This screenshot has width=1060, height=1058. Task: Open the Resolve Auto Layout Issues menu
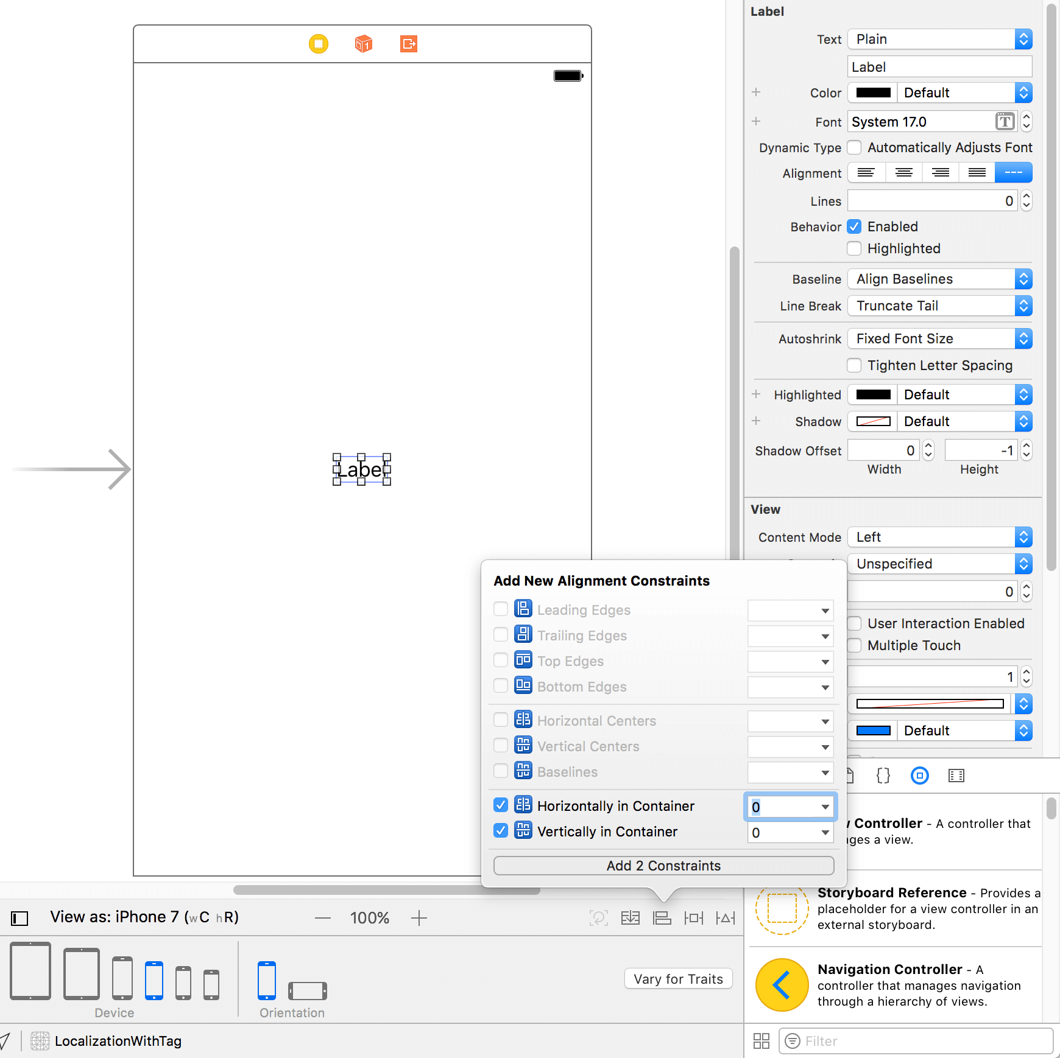725,918
